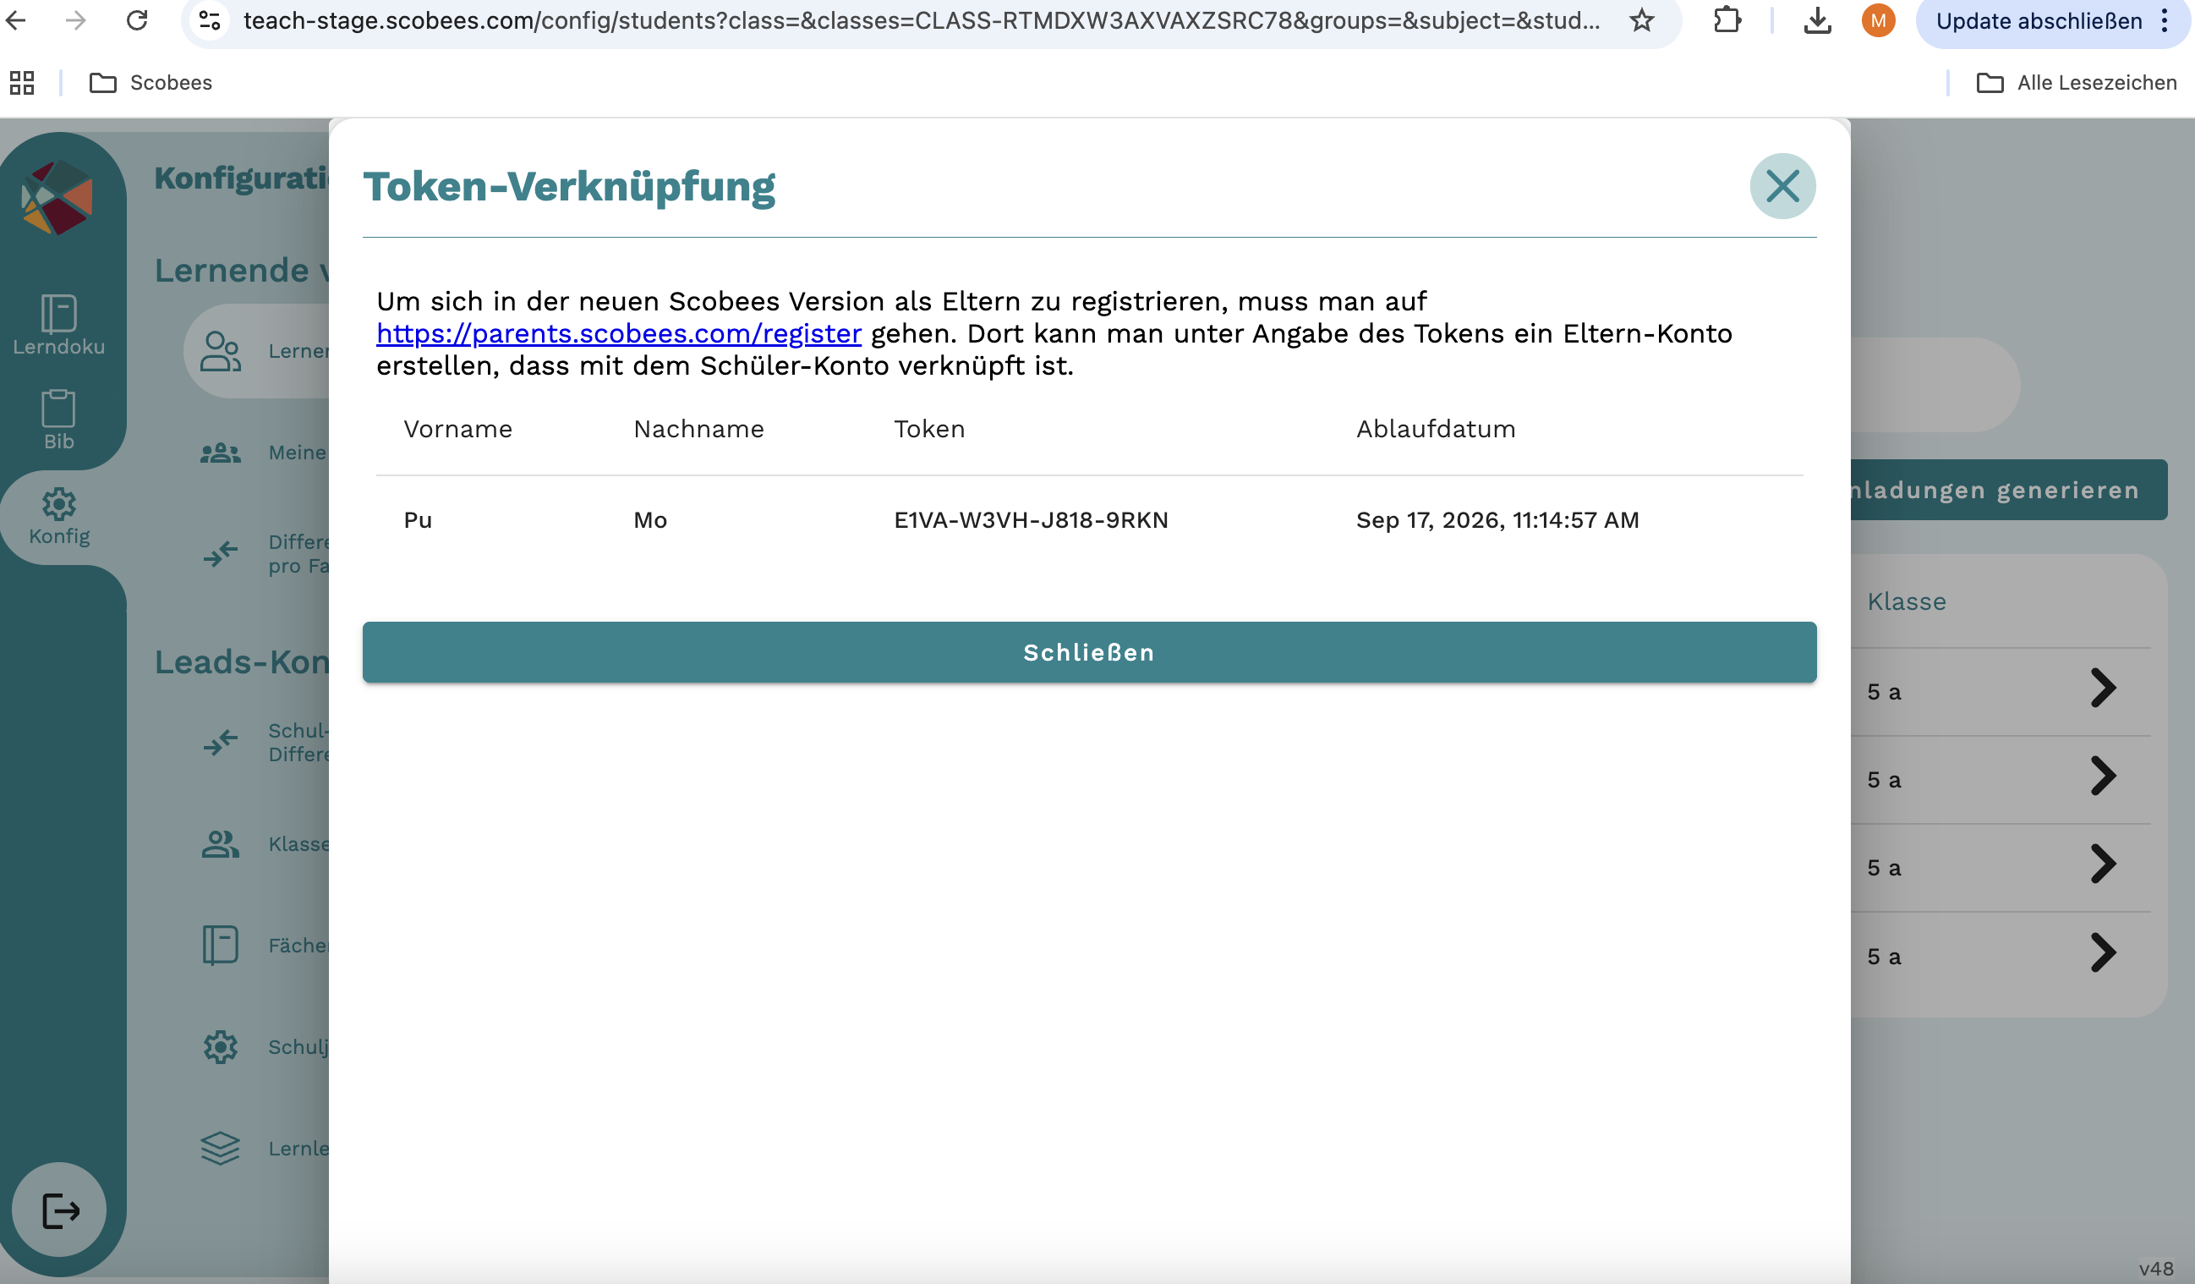Expand the last 5 a row chevron
This screenshot has width=2195, height=1284.
pos(2102,953)
